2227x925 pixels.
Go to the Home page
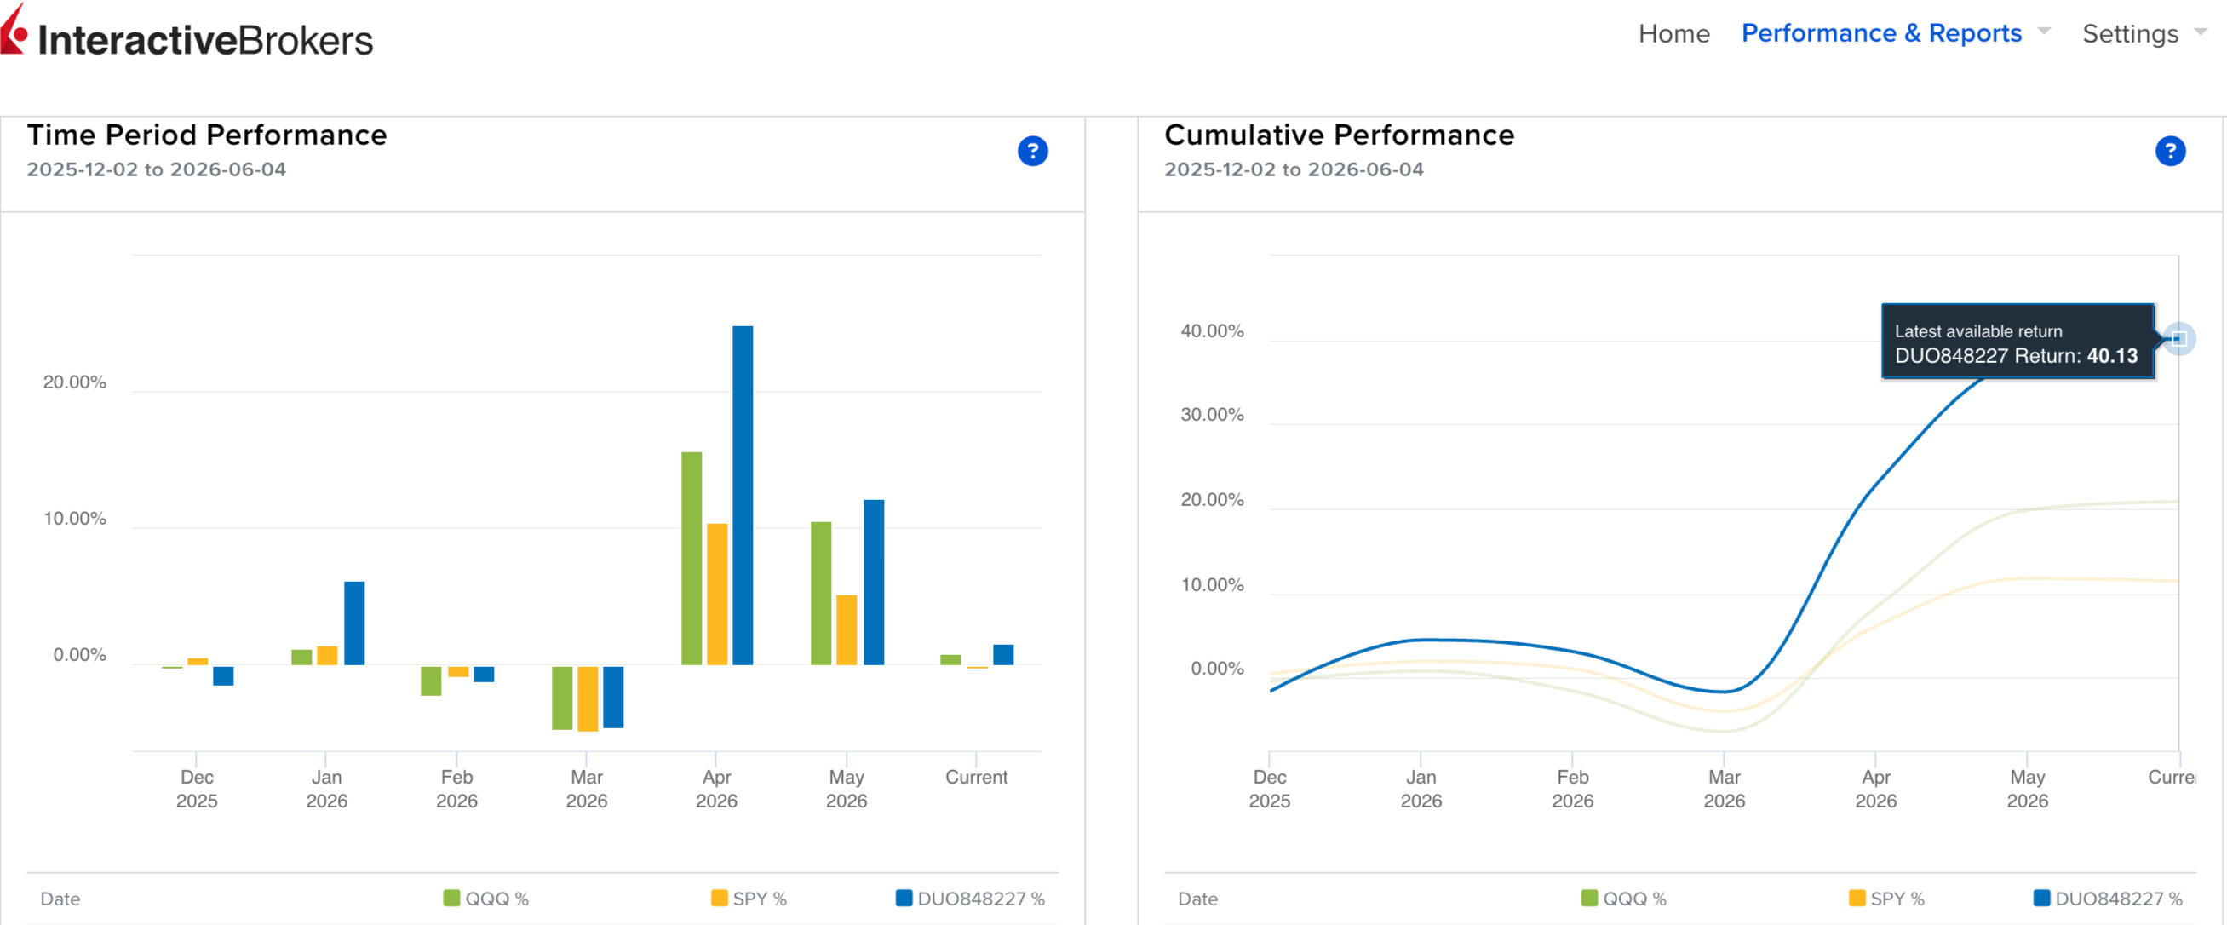click(x=1673, y=33)
